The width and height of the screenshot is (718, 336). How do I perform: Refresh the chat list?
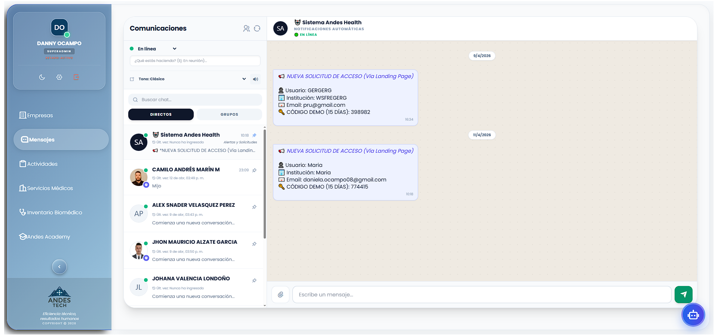[257, 28]
